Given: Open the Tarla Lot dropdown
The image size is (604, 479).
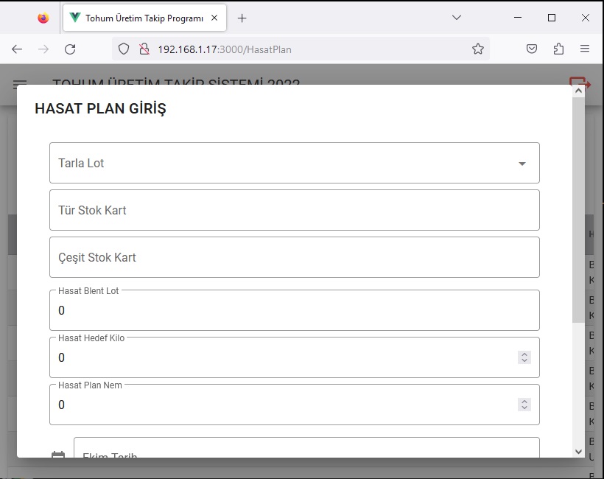Looking at the screenshot, I should 295,163.
